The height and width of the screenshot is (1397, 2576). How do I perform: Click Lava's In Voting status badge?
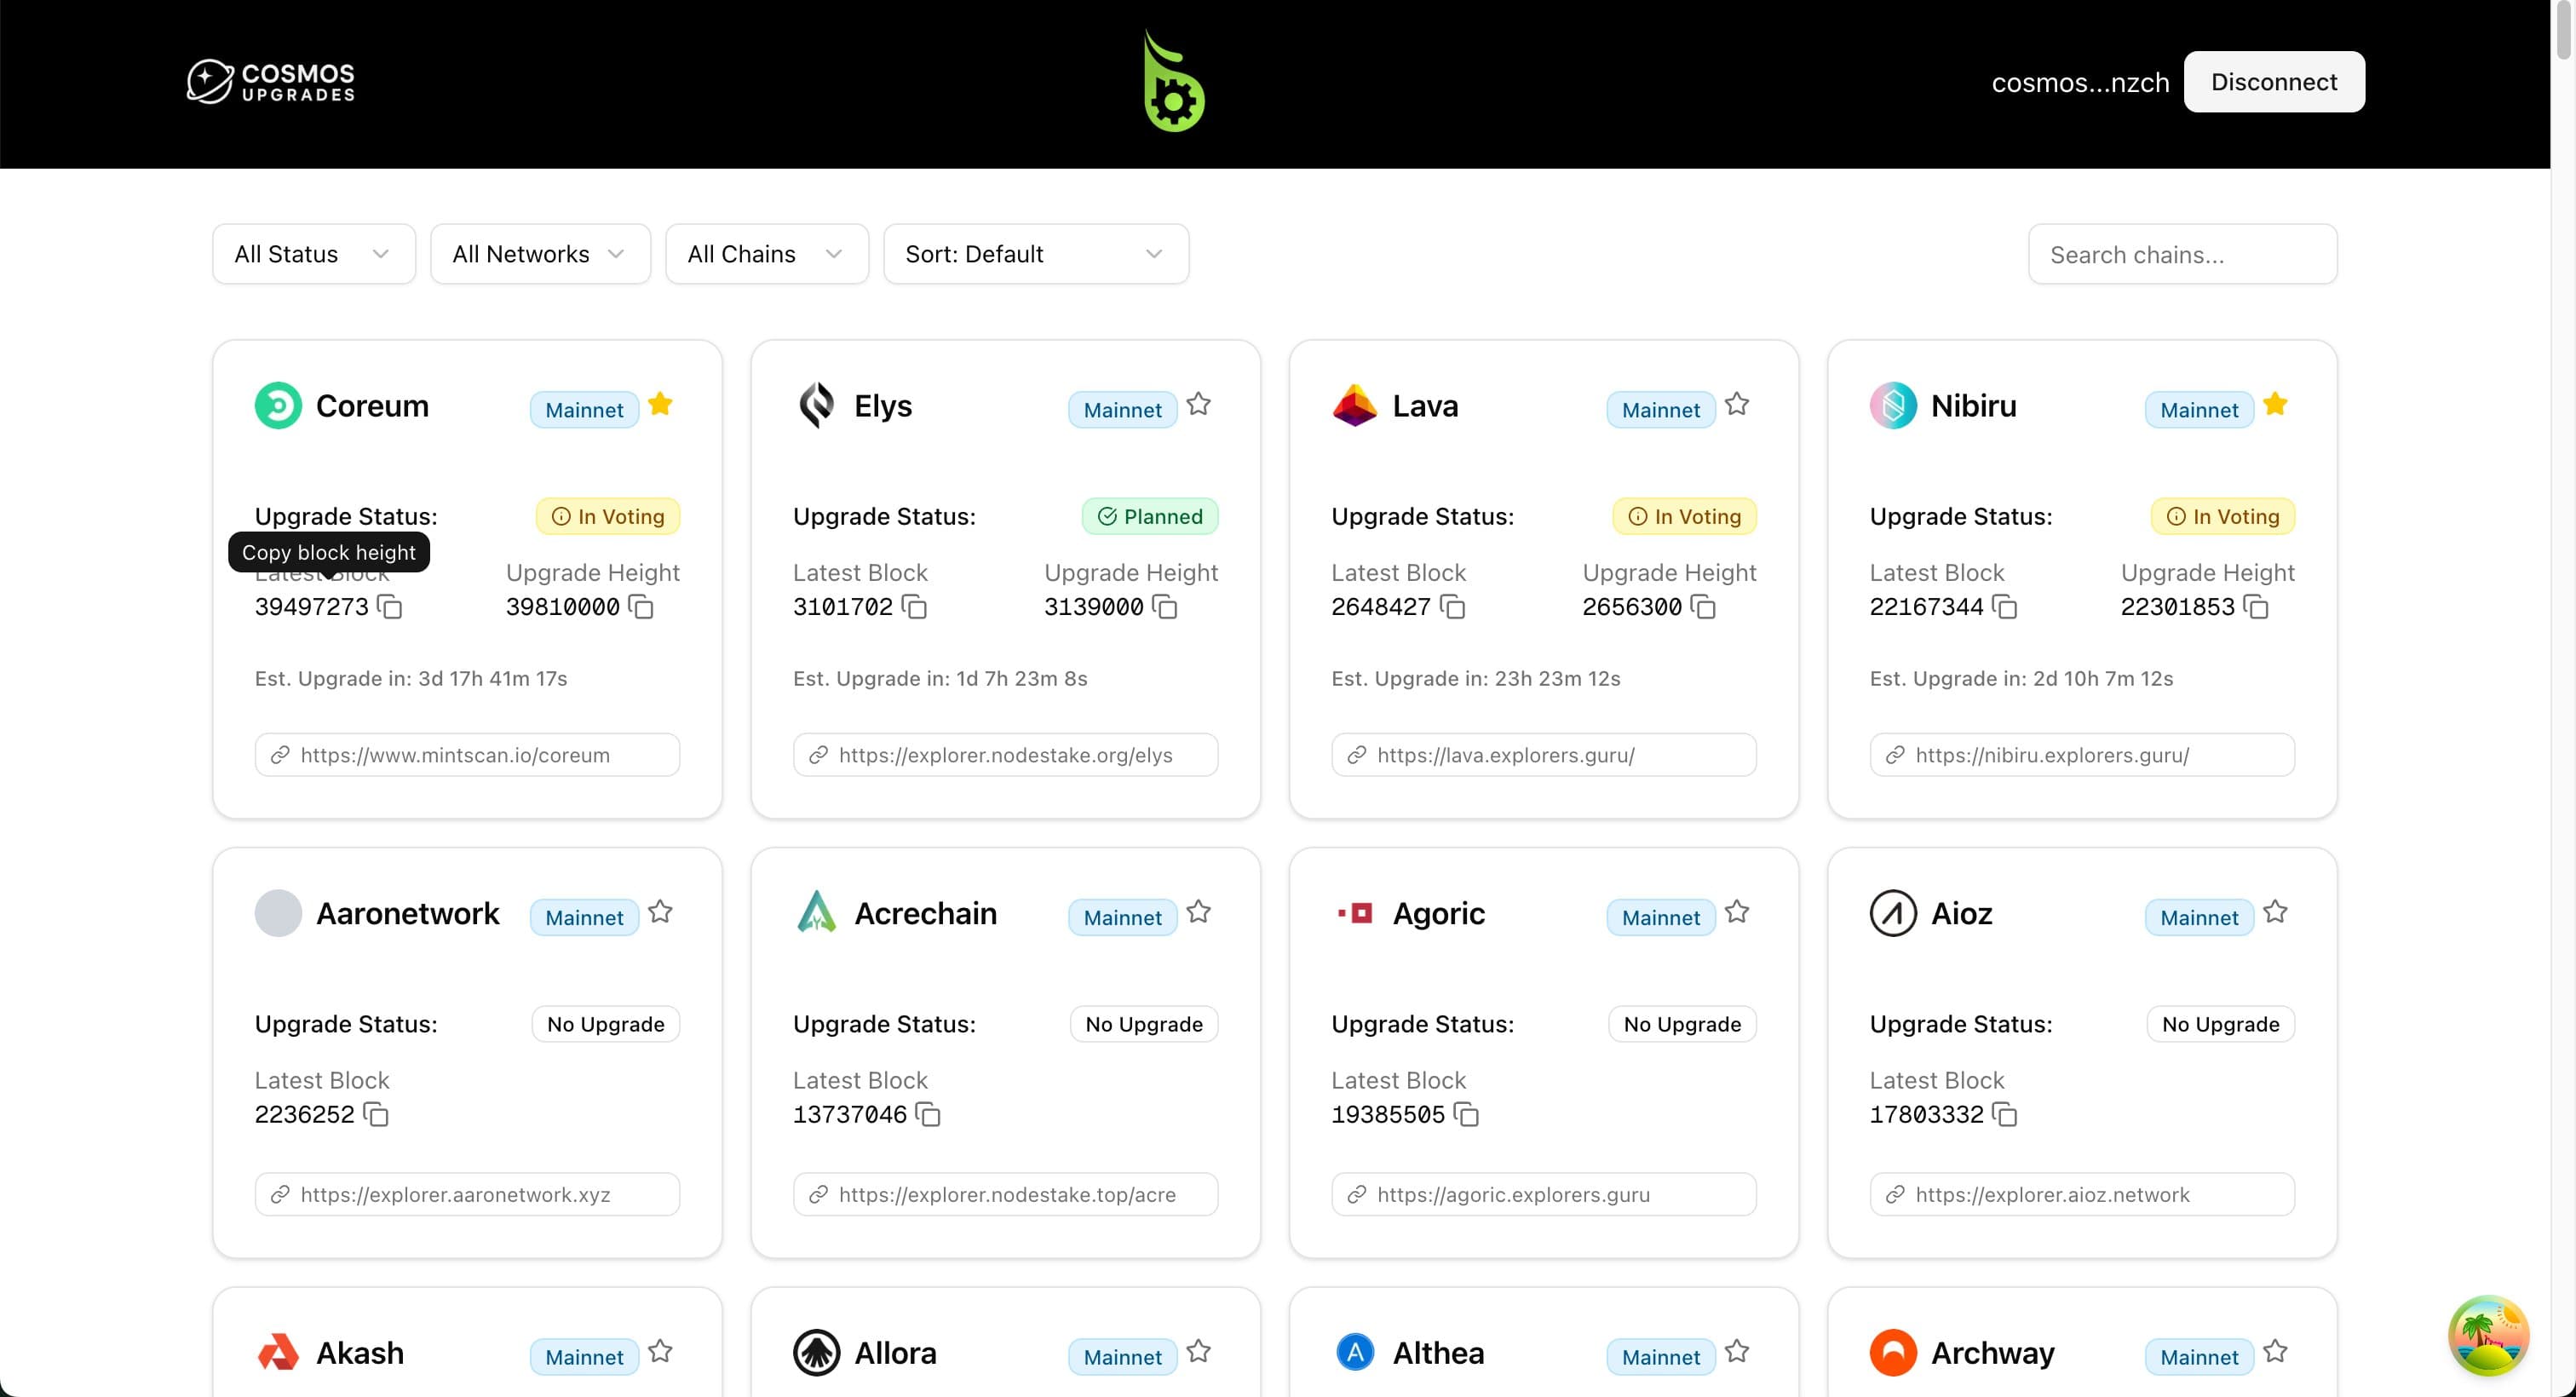[x=1684, y=516]
